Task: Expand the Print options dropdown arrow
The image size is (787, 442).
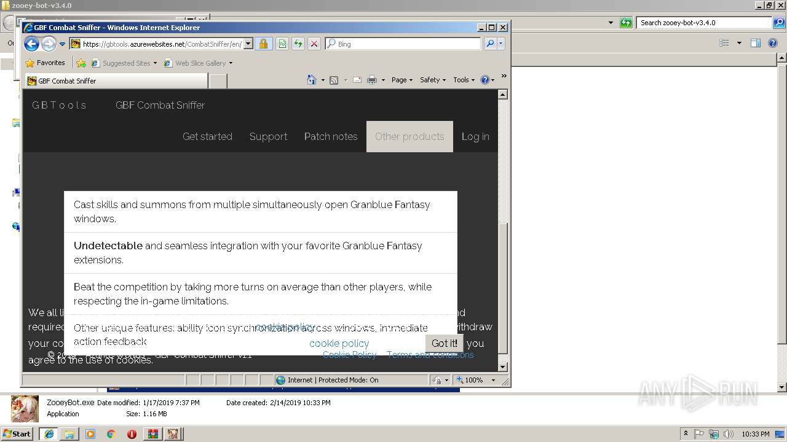Action: 383,80
